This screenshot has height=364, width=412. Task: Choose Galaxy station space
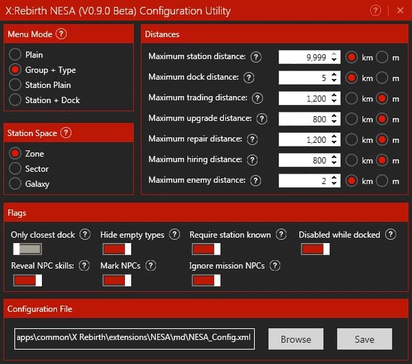(x=15, y=183)
